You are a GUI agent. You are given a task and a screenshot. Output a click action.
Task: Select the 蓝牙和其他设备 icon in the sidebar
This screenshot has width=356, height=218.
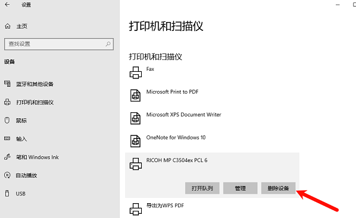click(x=7, y=84)
